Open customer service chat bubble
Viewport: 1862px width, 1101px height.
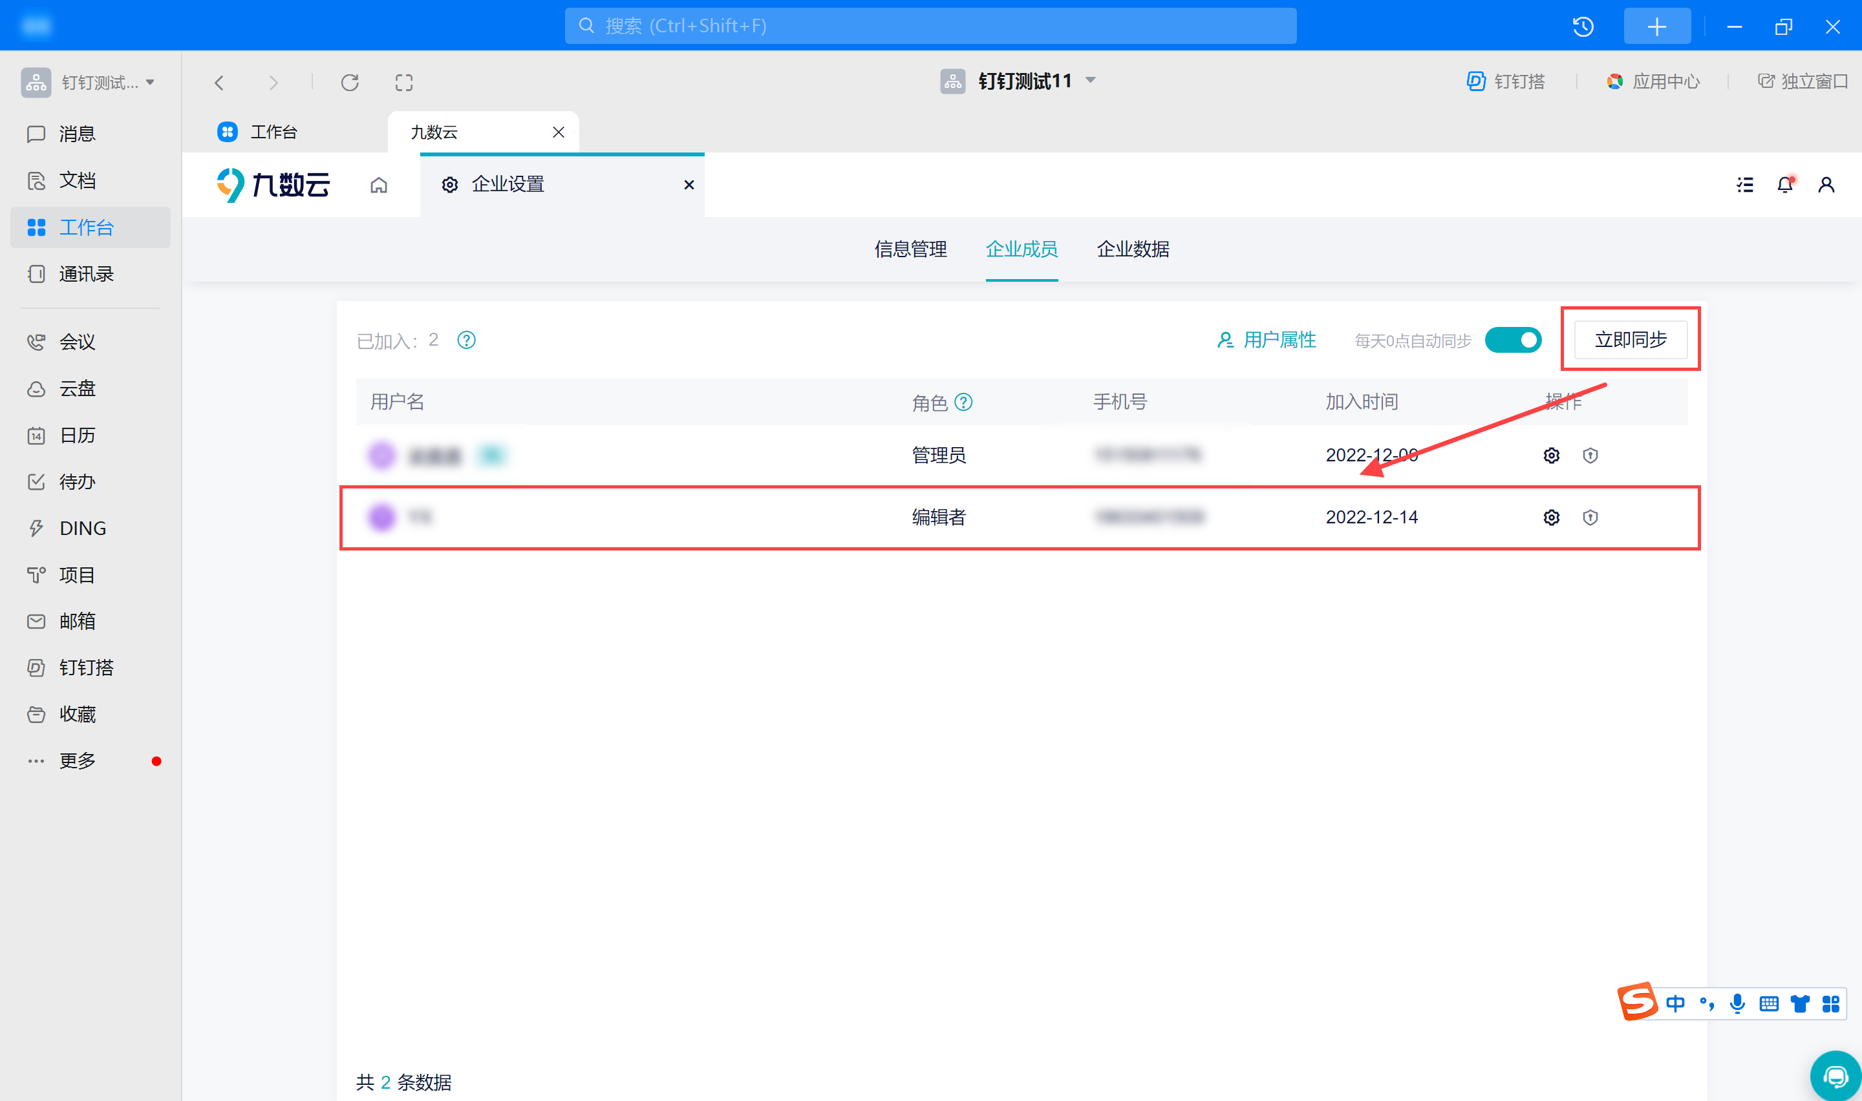tap(1835, 1076)
